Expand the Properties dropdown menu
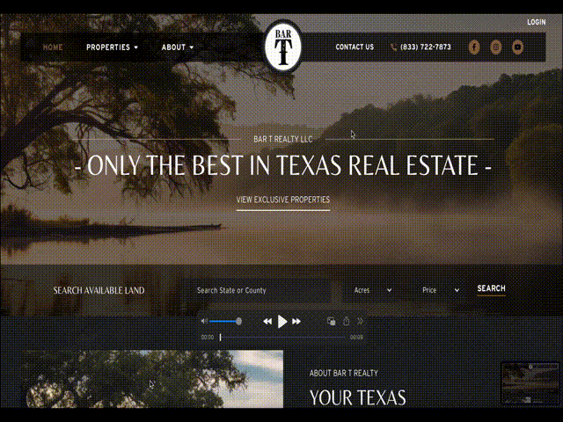Image resolution: width=563 pixels, height=422 pixels. pos(112,47)
